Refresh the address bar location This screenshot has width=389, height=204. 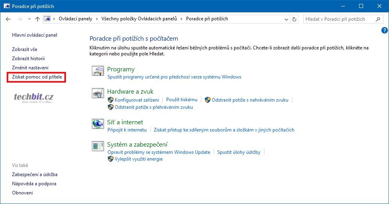(295, 19)
